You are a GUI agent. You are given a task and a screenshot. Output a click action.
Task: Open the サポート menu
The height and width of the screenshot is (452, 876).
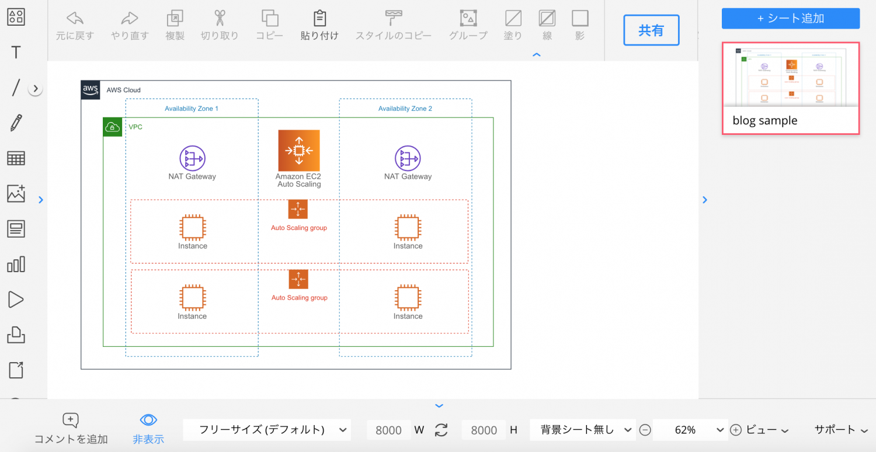[x=841, y=430]
